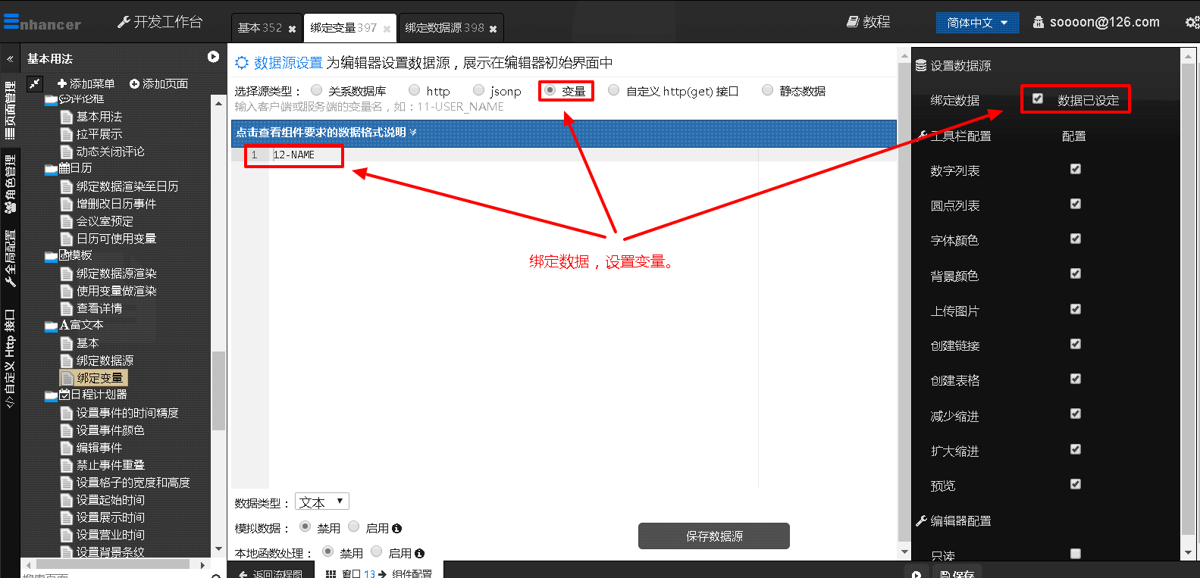Check the 只读 editor option
Image resolution: width=1200 pixels, height=578 pixels.
(1075, 554)
